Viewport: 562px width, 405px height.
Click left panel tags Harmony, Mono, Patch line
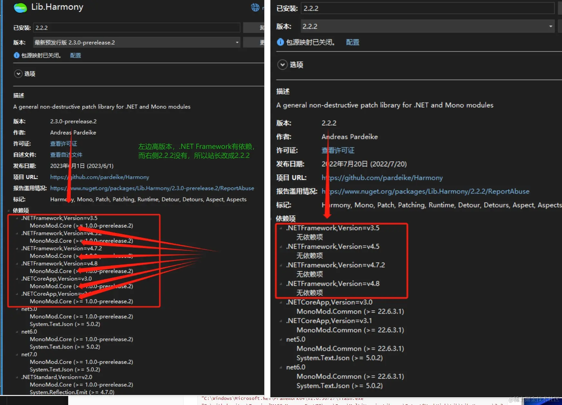[148, 199]
